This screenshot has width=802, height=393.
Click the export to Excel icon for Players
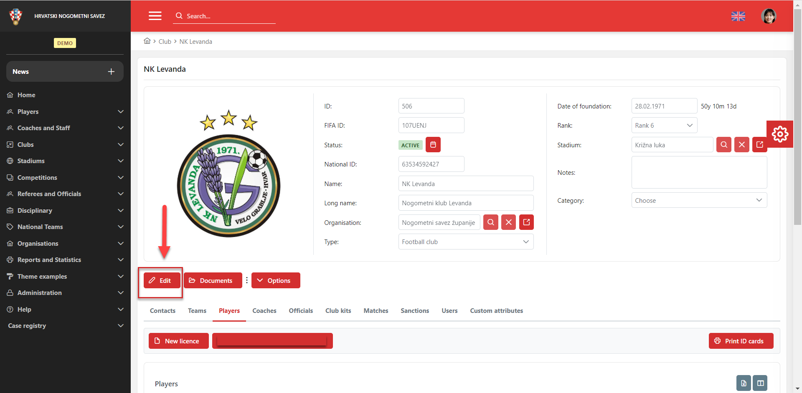pyautogui.click(x=744, y=383)
